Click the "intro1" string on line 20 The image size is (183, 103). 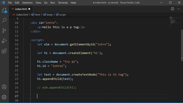click(58, 66)
